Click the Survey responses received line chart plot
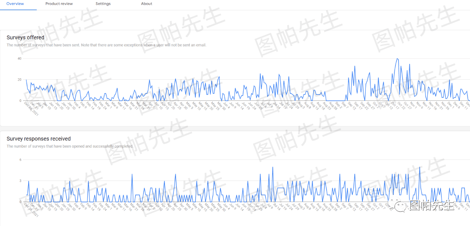 pyautogui.click(x=247, y=181)
